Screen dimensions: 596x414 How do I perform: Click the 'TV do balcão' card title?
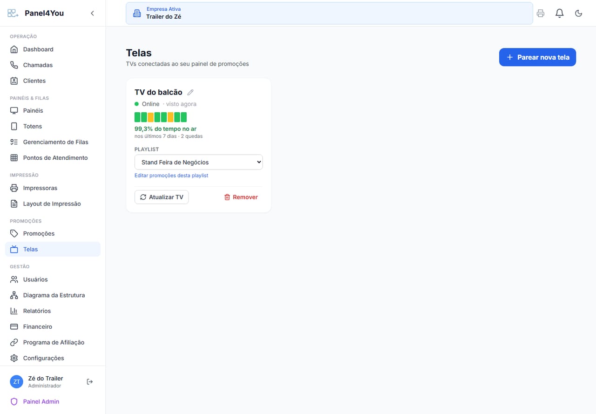pos(158,92)
